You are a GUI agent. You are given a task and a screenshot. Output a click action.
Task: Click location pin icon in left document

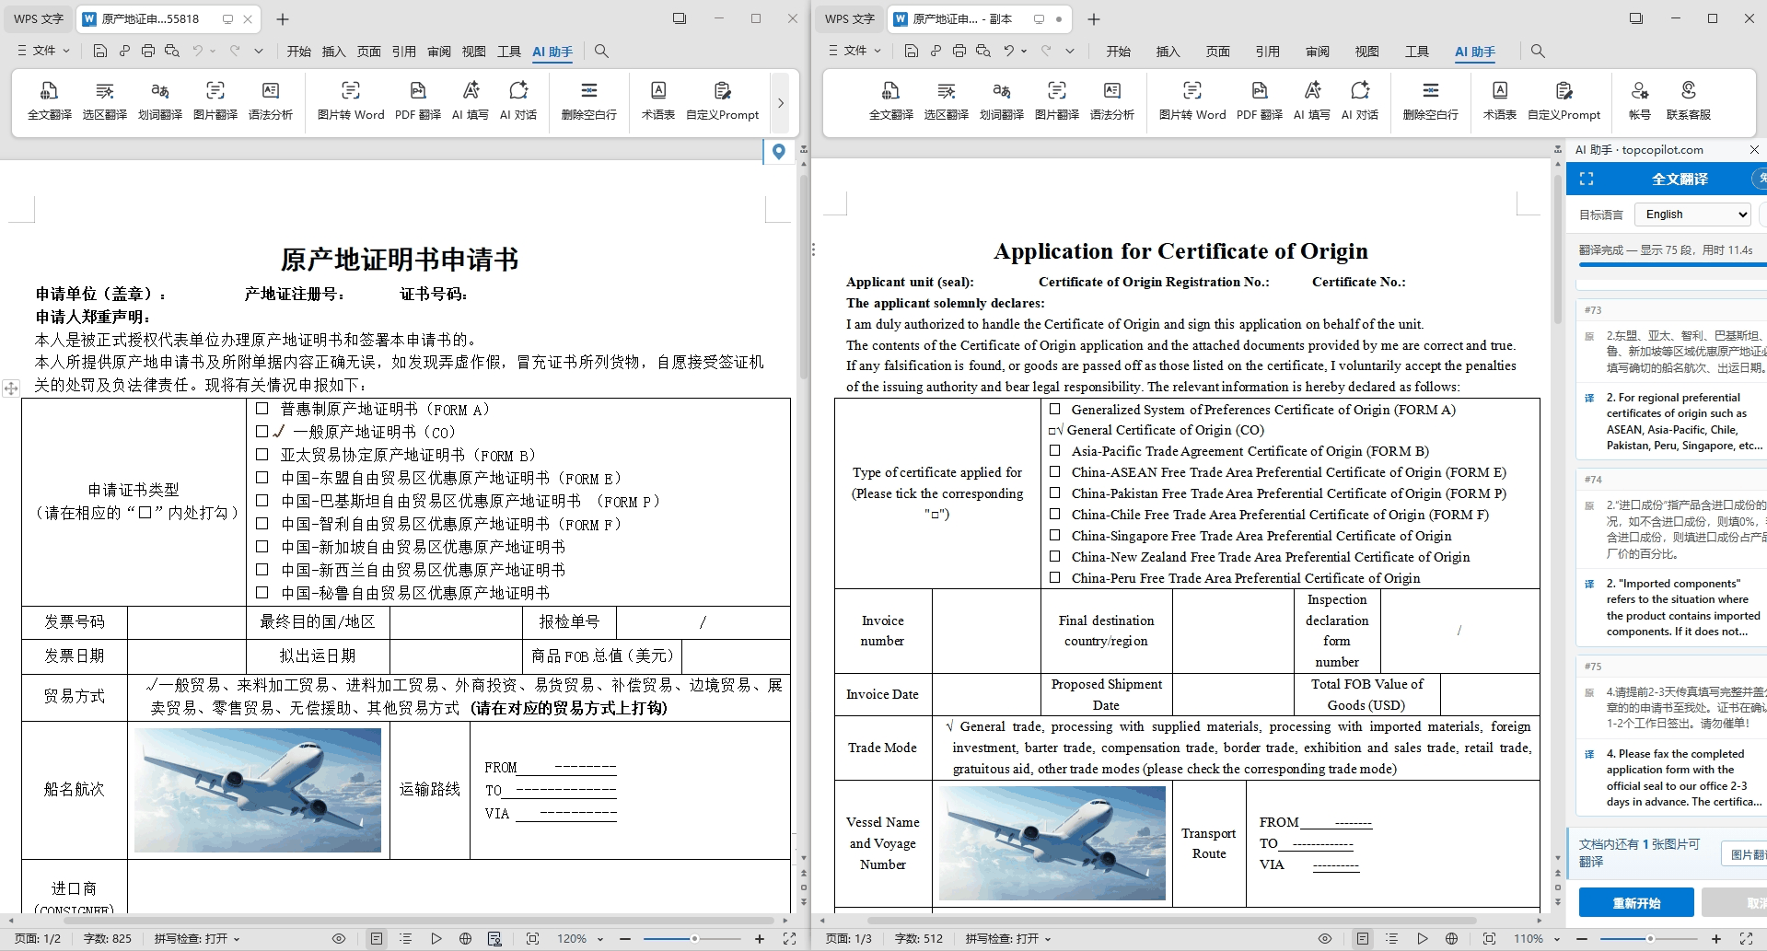[x=779, y=152]
